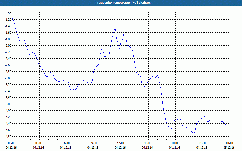The image size is (242, 151).
Task: Select the '-2,40' y-axis tick label
Action: point(8,59)
